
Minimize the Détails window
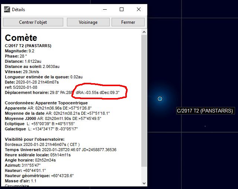pos(104,10)
